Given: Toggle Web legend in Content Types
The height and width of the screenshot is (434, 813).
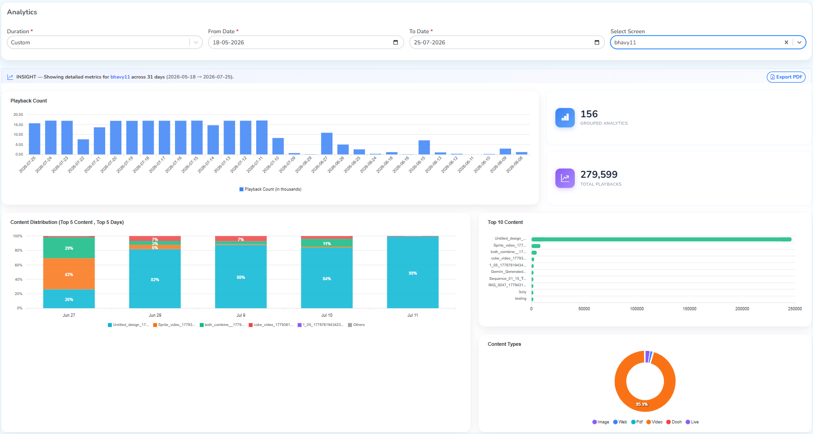Looking at the screenshot, I should point(620,422).
